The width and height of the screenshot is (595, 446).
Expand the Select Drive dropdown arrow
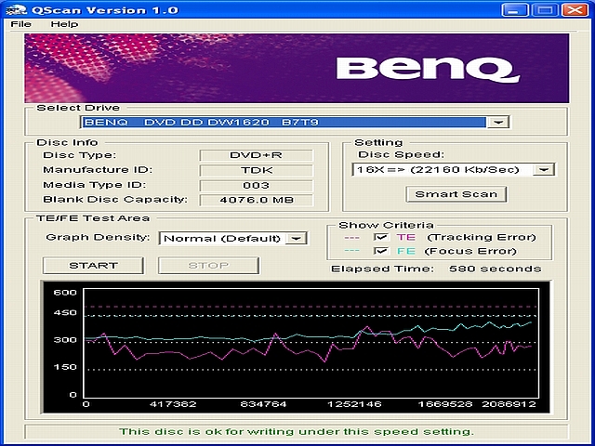(x=498, y=122)
